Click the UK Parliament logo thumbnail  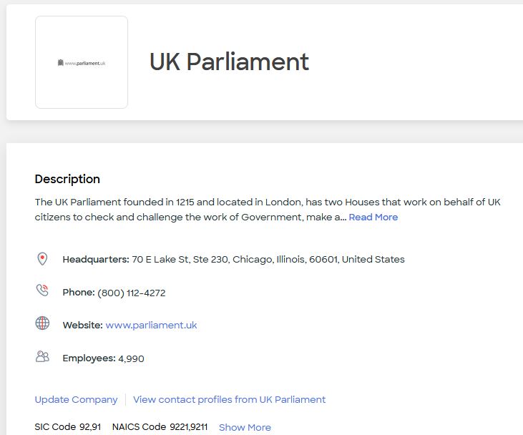point(82,62)
